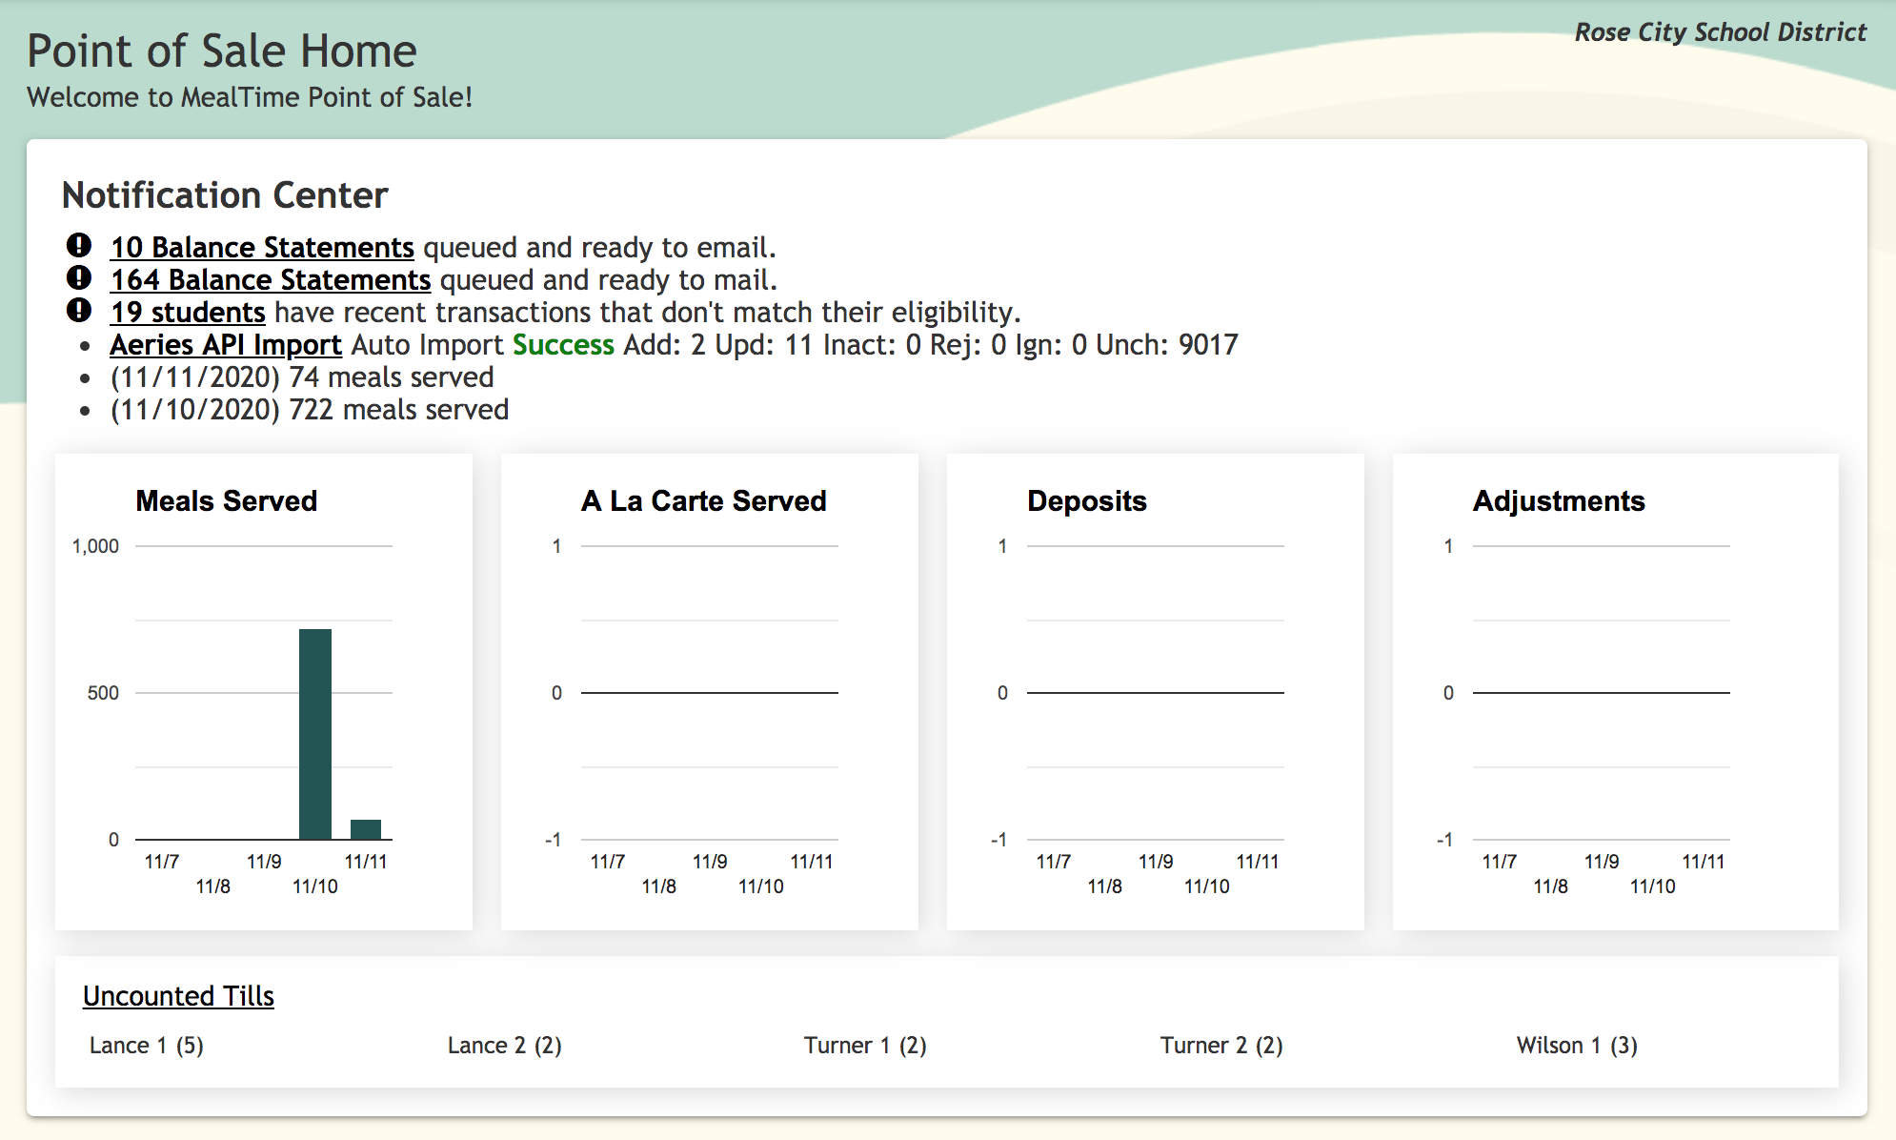The height and width of the screenshot is (1140, 1896).
Task: Select Wilson 1 (3) uncounted till
Action: [x=1577, y=1046]
